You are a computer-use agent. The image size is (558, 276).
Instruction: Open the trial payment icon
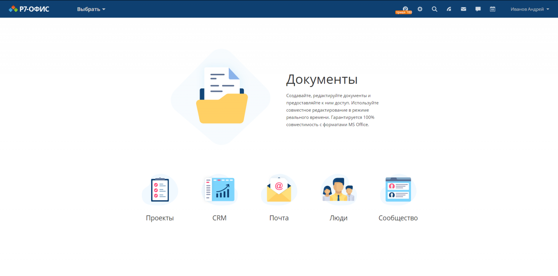[x=405, y=9]
